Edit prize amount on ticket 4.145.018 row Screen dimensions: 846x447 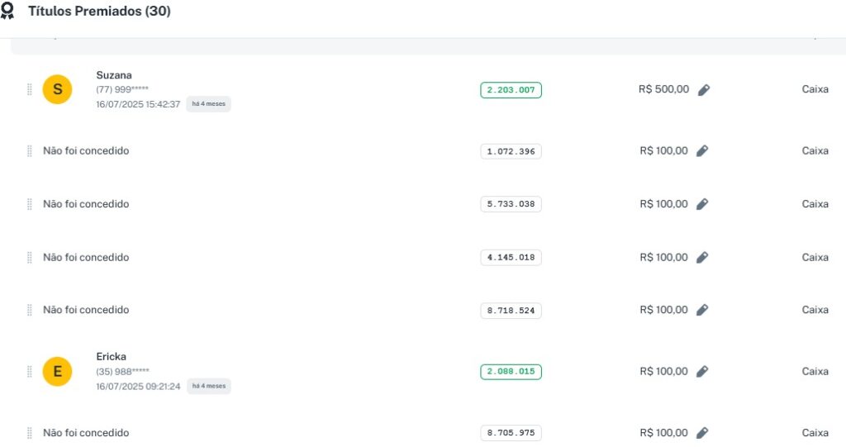702,258
